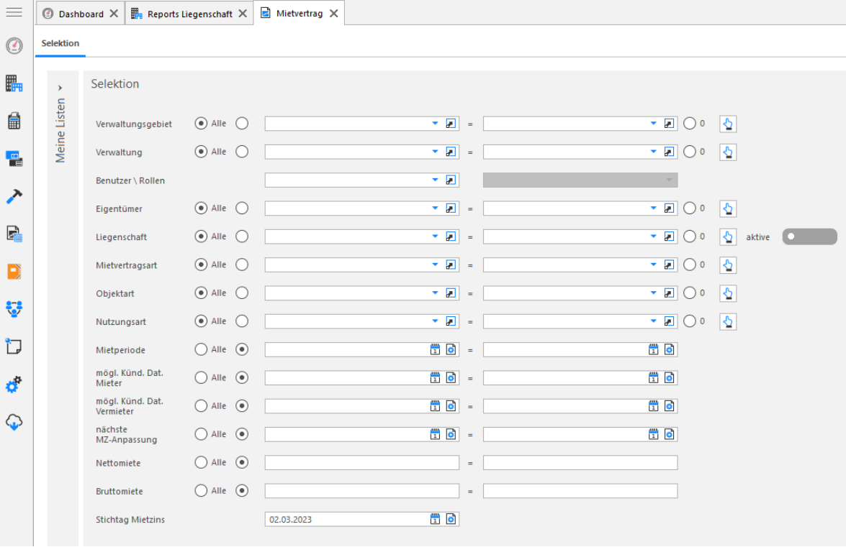The width and height of the screenshot is (846, 547).
Task: Select Alle radio for Verwaltungsgebiet
Action: pos(201,124)
